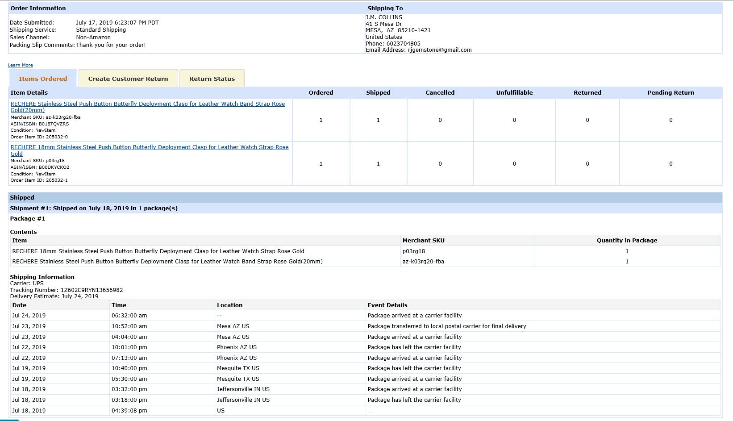Click the 'transferred to local postal carrier' event
This screenshot has height=421, width=733.
(446, 326)
